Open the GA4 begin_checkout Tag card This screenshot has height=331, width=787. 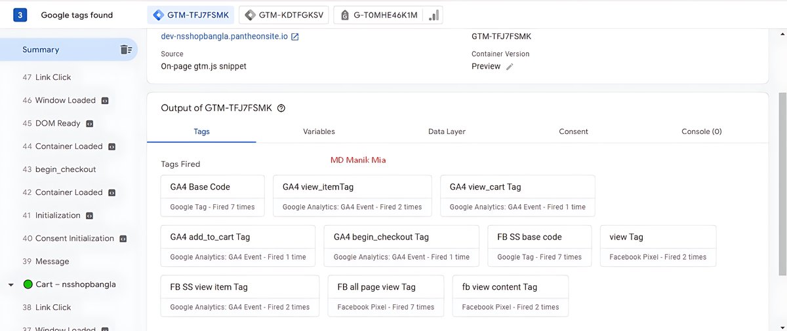pyautogui.click(x=401, y=246)
